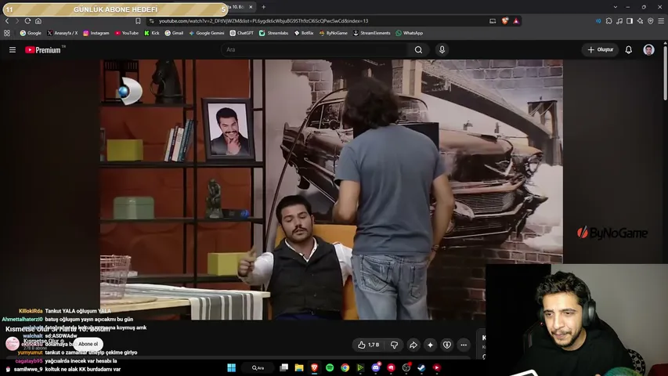Open the music note media control icon
The width and height of the screenshot is (668, 376).
coord(619,21)
